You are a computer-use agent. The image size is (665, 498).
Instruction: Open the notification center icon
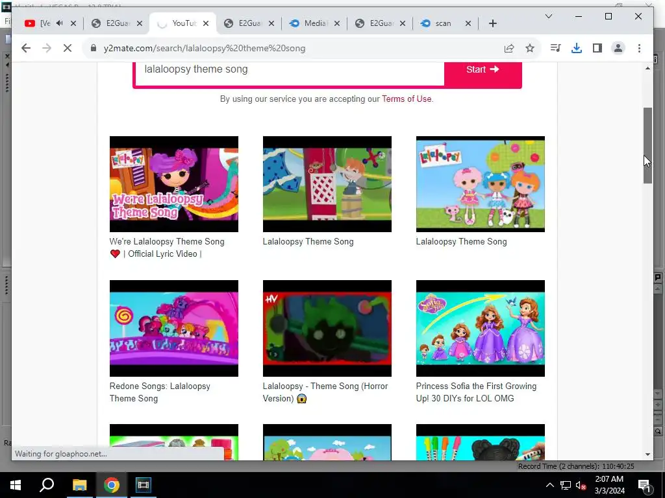[x=644, y=485]
